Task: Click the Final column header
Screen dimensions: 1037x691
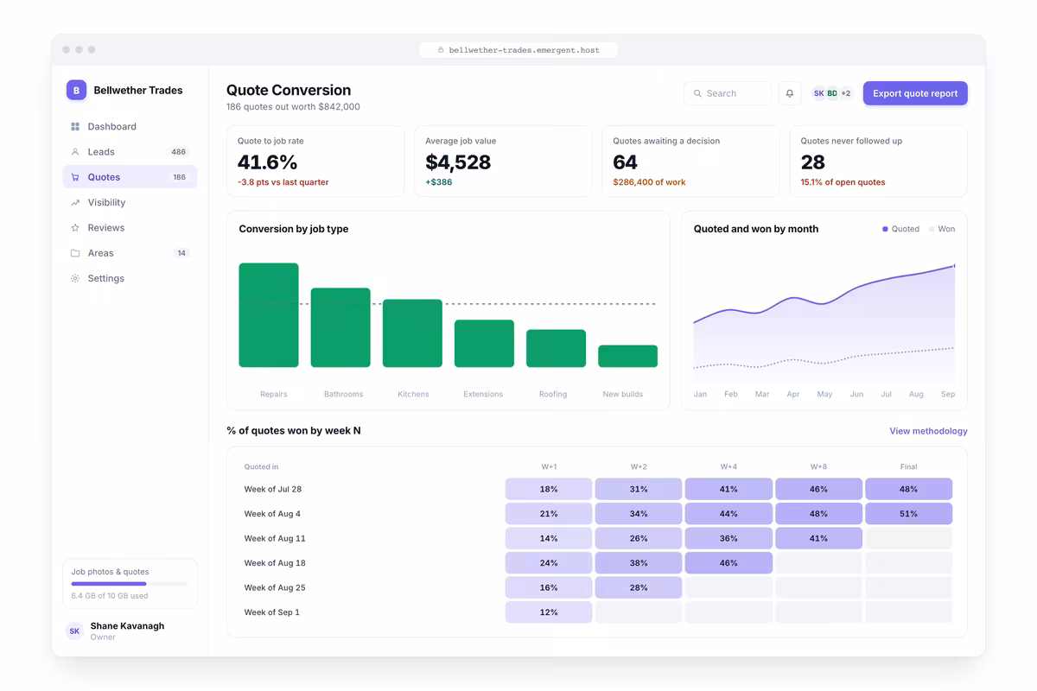Action: (908, 466)
